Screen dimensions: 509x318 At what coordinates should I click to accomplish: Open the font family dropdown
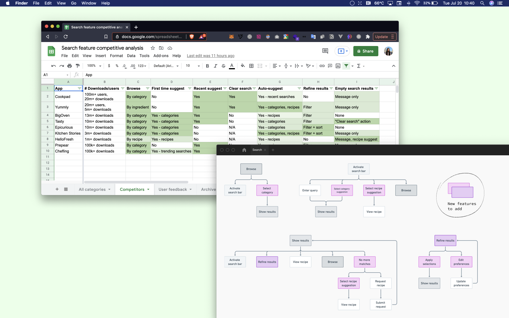166,66
